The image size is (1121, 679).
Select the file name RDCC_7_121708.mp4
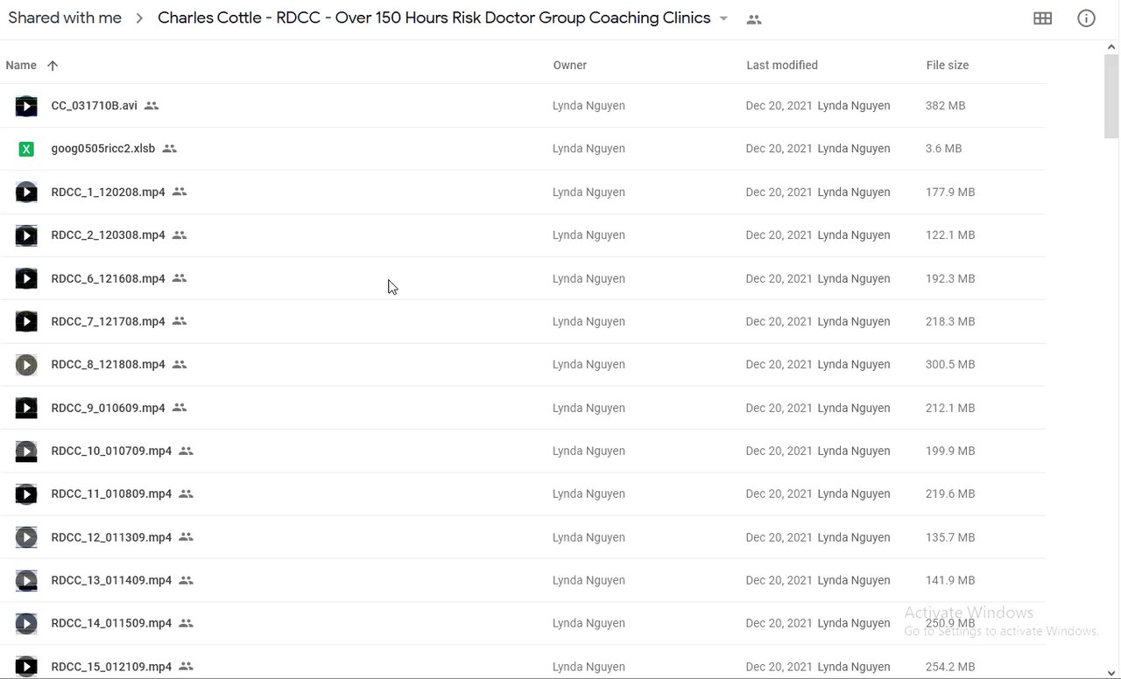[x=109, y=321]
